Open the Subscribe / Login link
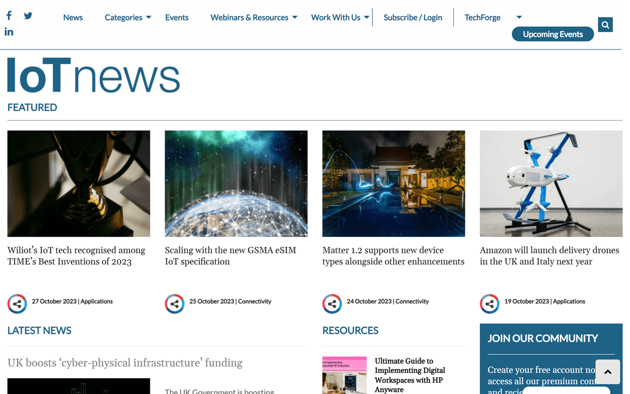 [x=412, y=18]
